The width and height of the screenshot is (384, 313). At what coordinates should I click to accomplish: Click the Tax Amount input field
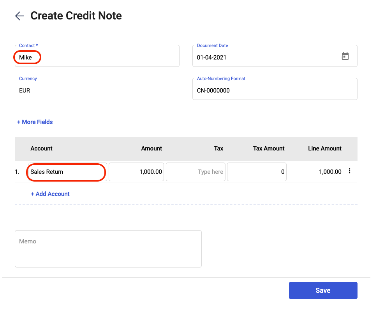pos(257,172)
